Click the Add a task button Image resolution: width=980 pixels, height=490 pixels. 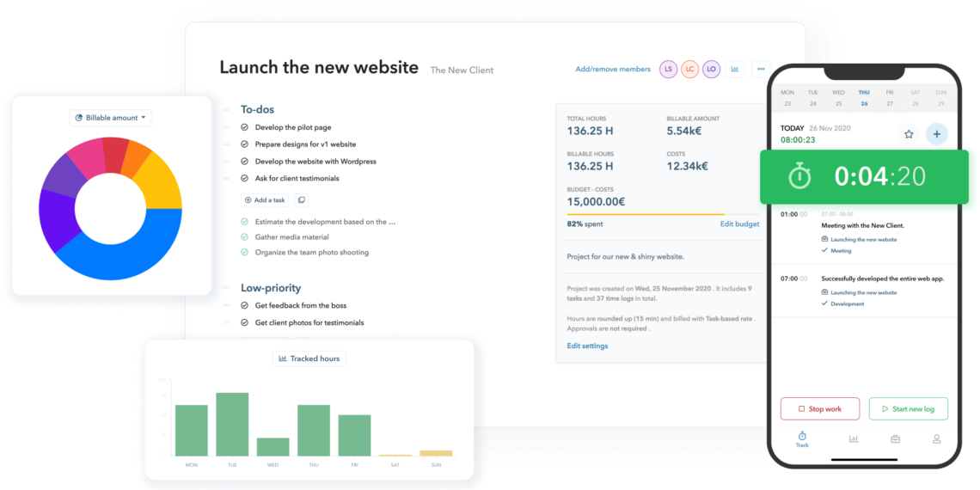click(265, 200)
